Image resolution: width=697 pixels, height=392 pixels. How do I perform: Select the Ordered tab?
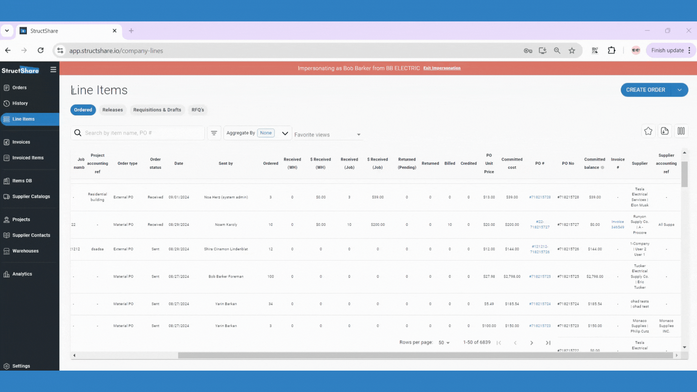(83, 110)
